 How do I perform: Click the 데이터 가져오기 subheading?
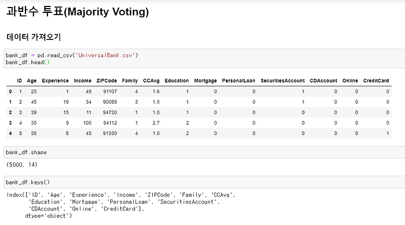click(x=33, y=37)
